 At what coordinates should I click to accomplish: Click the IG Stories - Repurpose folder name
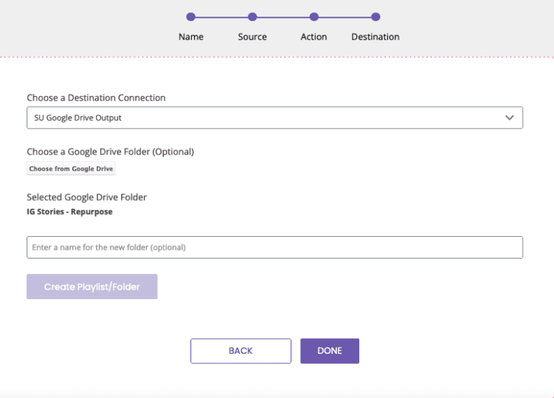click(69, 212)
